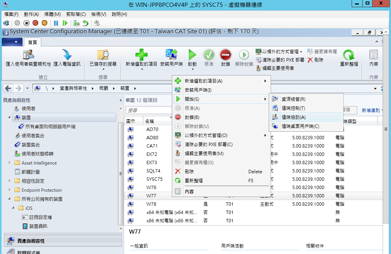391x254 pixels.
Task: Select the W78 device row
Action: pos(253,204)
